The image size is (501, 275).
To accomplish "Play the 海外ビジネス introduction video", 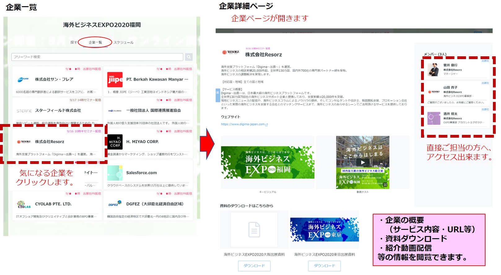I will [363, 162].
